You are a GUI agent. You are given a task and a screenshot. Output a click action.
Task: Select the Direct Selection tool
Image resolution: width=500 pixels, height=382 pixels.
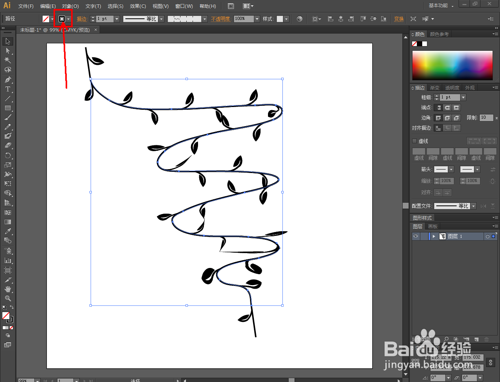8,51
